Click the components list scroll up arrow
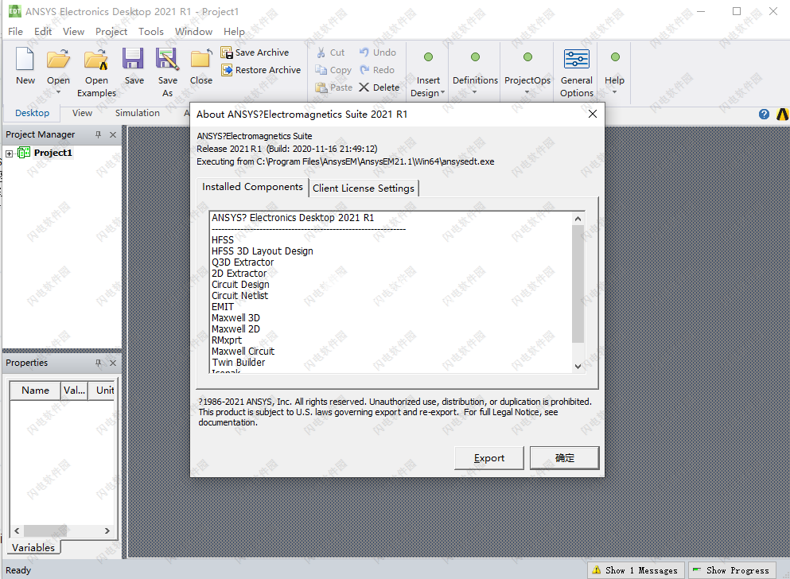The width and height of the screenshot is (790, 579). [x=578, y=219]
